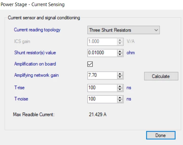Viewport: 183px width, 145px height.
Task: Click the T-noise input field
Action: point(102,99)
